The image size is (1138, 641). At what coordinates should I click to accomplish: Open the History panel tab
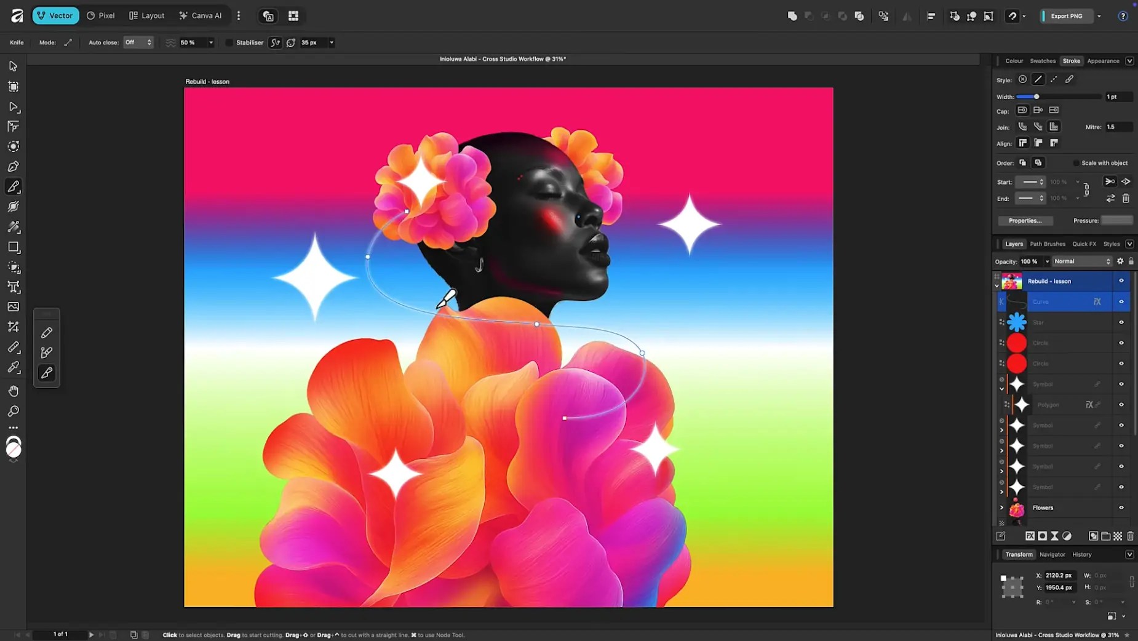(1082, 555)
